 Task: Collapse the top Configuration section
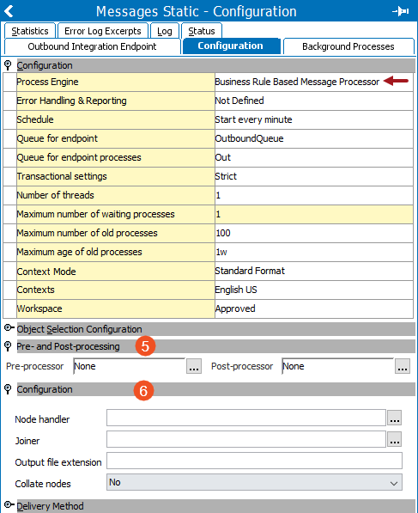click(x=8, y=65)
